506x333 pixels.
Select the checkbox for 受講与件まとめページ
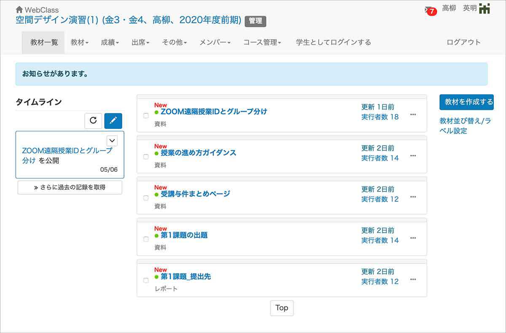pyautogui.click(x=146, y=198)
